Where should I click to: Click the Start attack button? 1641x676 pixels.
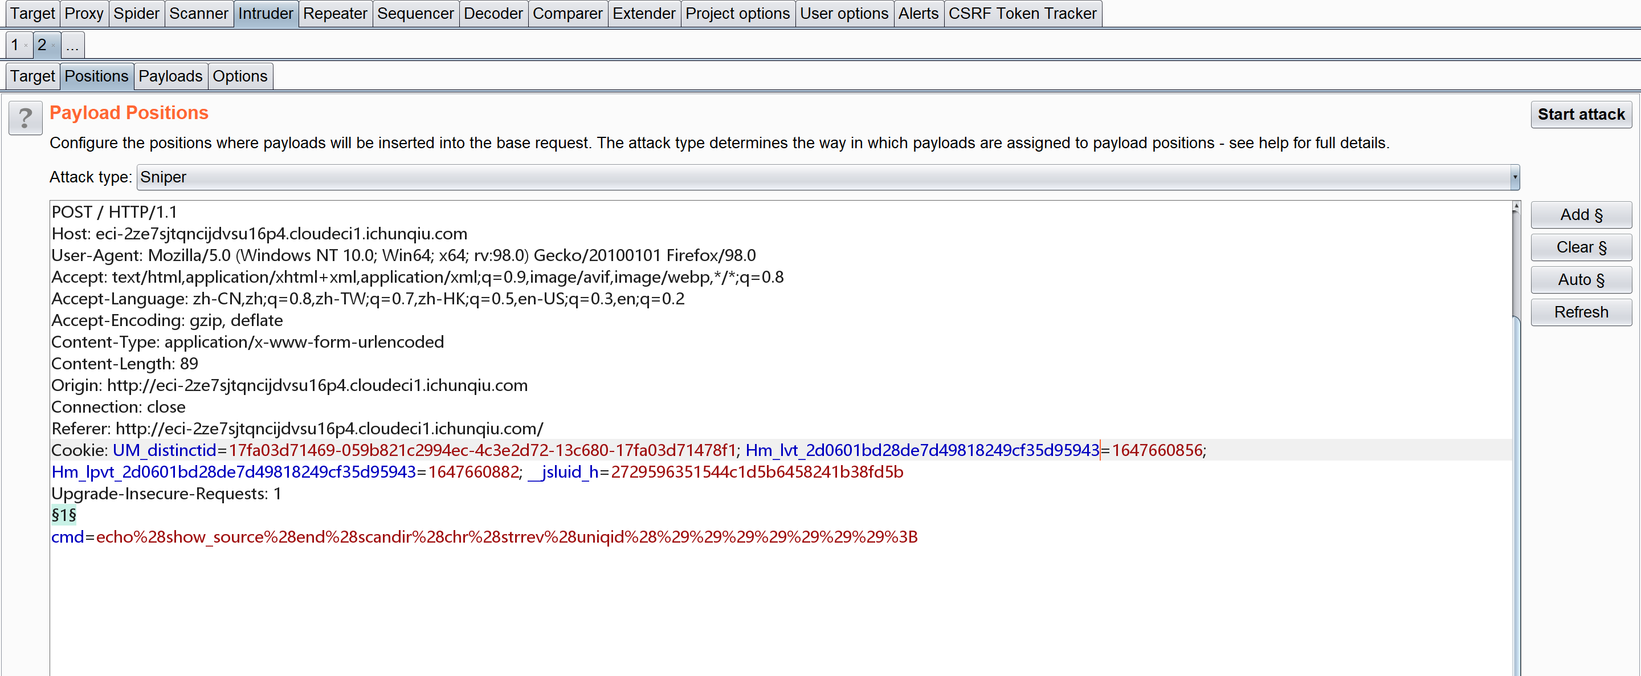(x=1581, y=115)
